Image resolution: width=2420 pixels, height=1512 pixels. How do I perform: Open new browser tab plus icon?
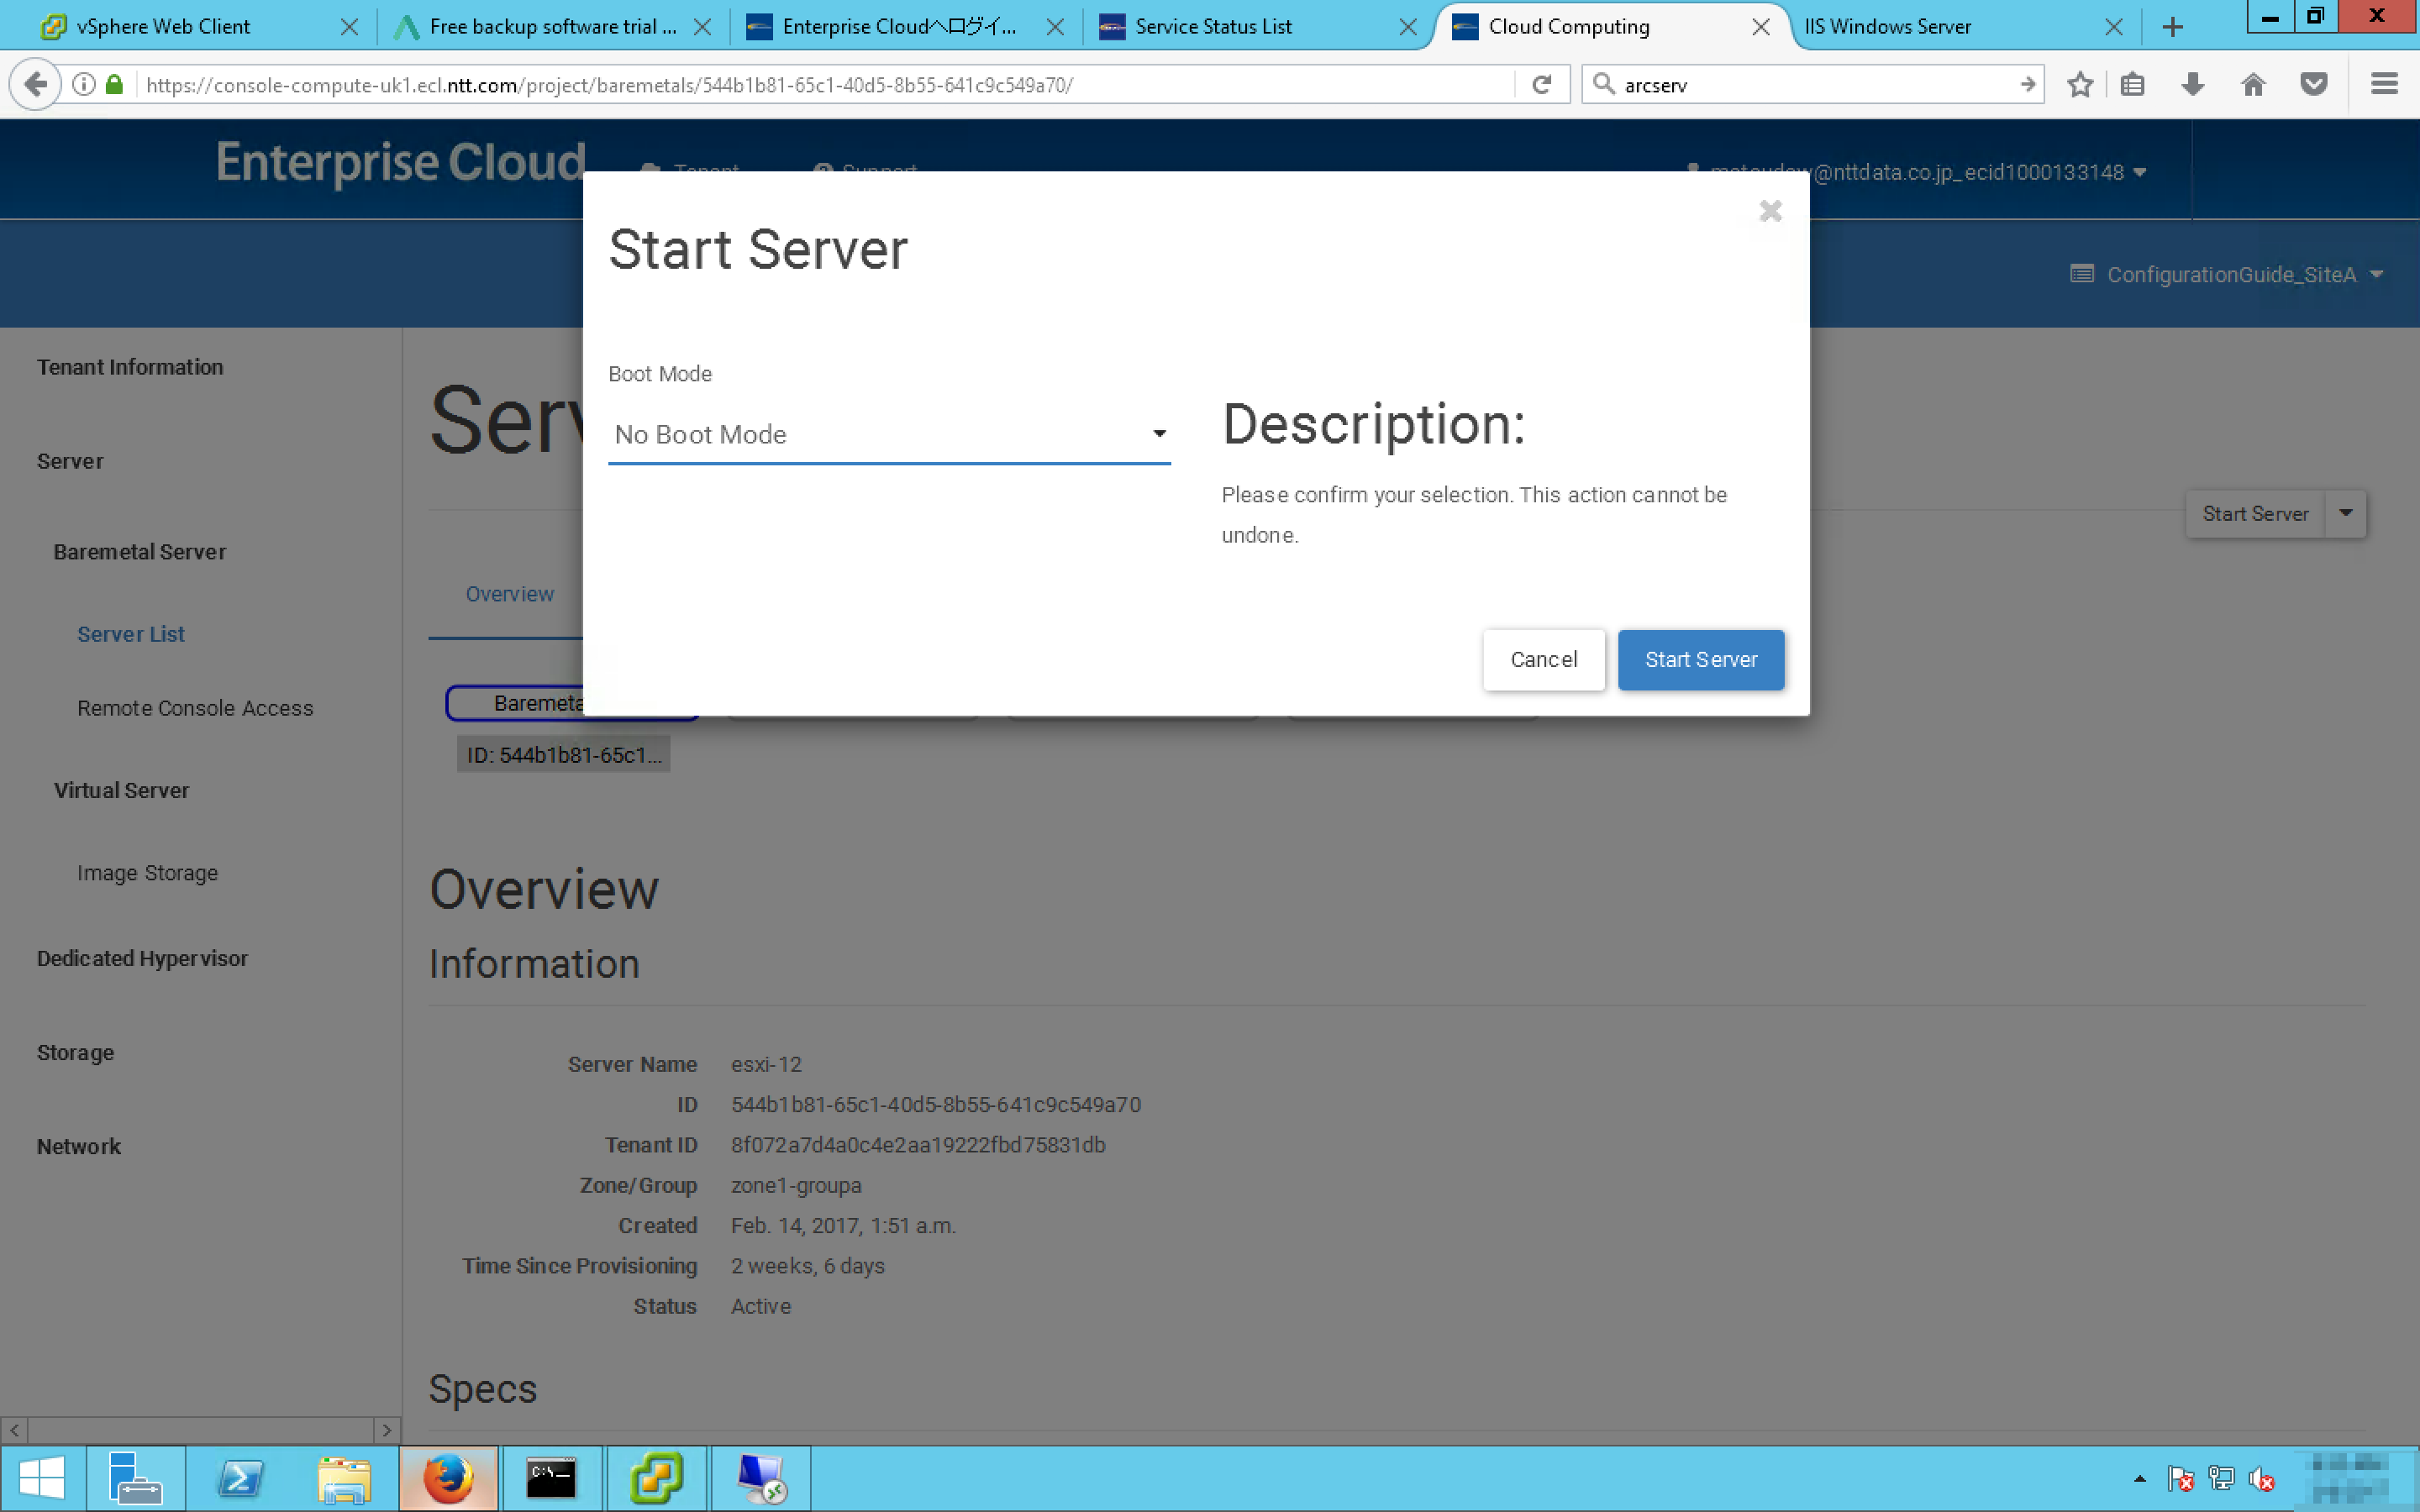[x=2172, y=27]
